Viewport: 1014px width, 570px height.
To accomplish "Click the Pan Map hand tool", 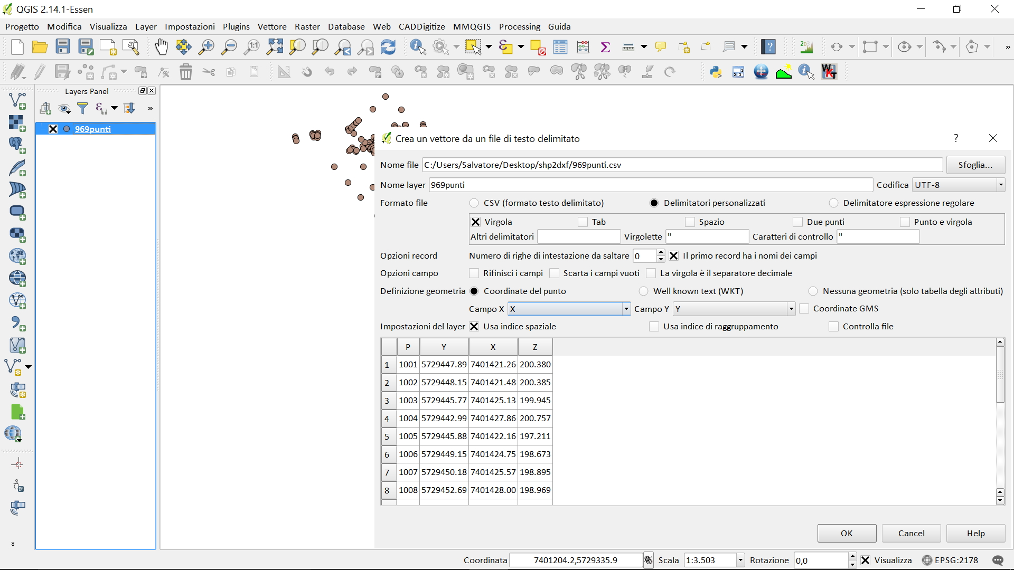I will pos(161,47).
